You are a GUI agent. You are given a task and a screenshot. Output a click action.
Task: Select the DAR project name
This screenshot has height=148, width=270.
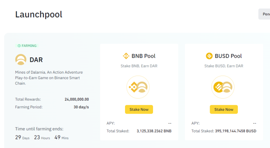(36, 60)
